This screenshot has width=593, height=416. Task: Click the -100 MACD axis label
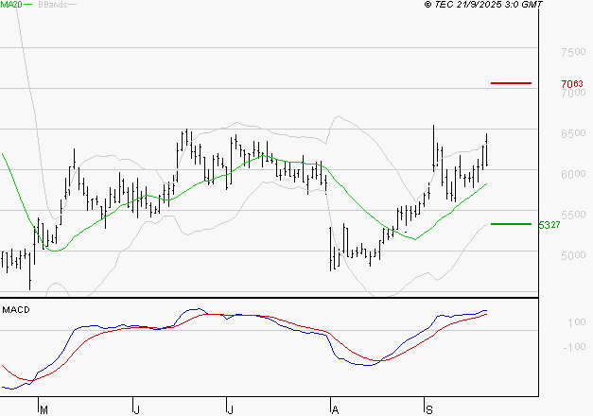pyautogui.click(x=574, y=347)
